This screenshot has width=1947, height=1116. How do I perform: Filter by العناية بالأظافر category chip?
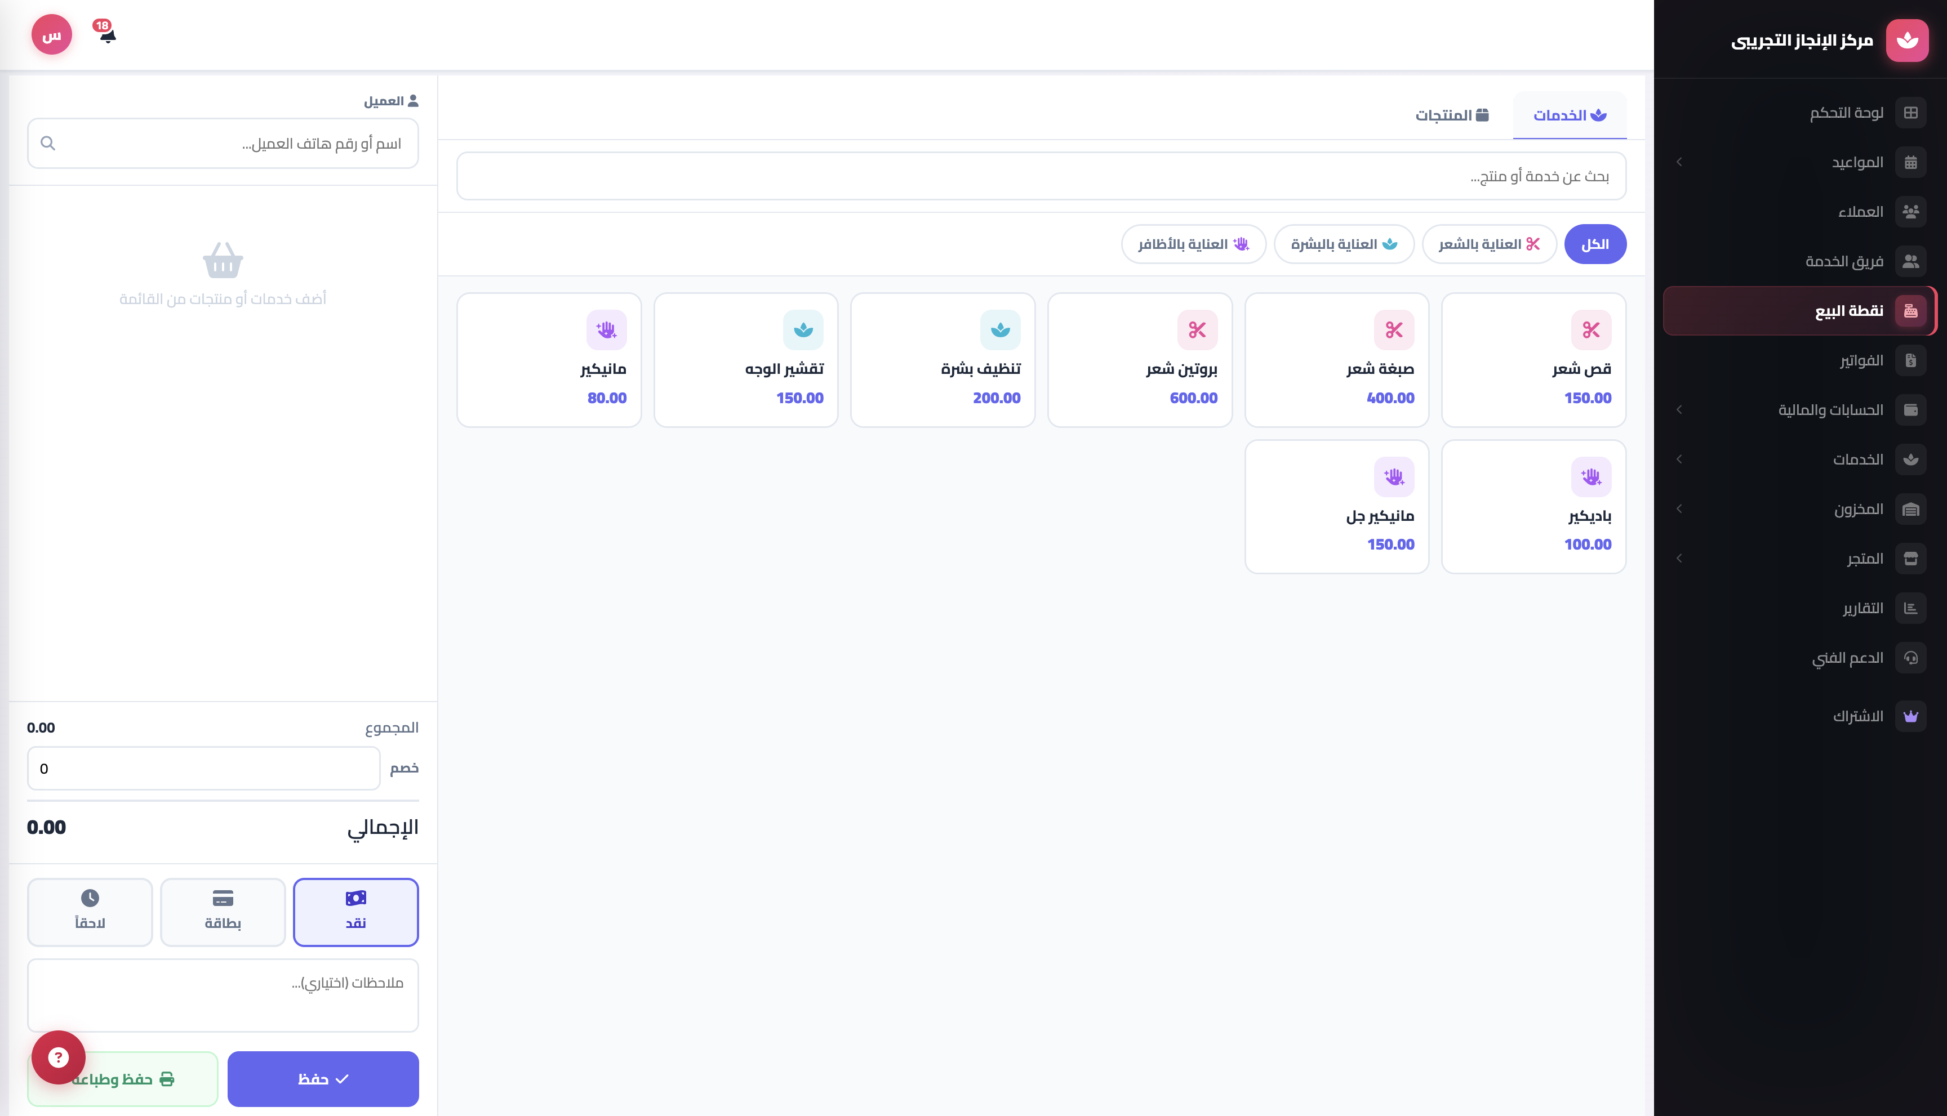[1193, 244]
